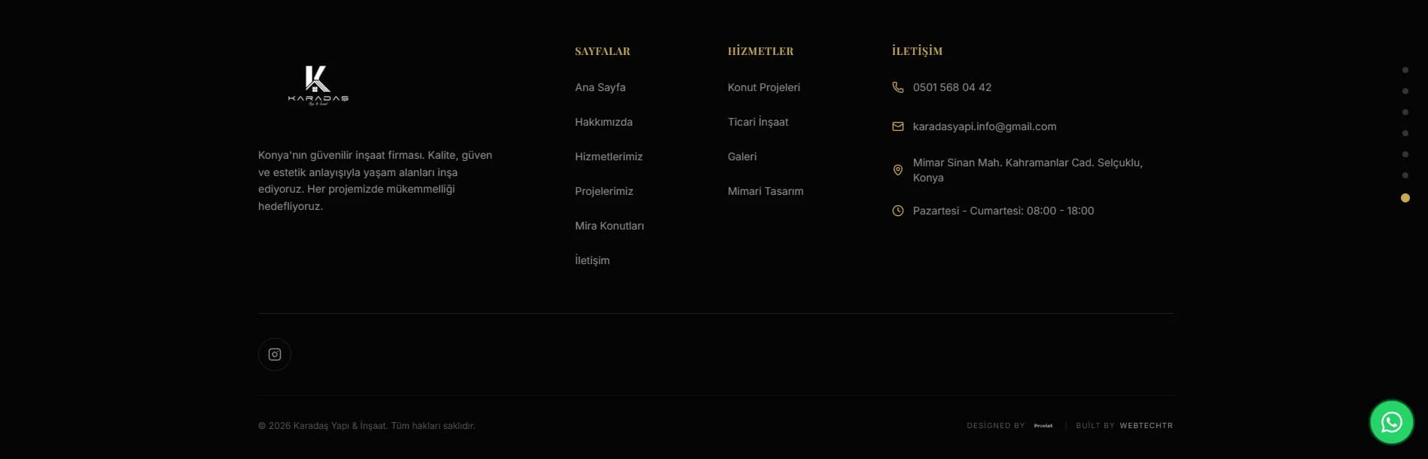Select the fourth section navigation dot

coord(1405,133)
